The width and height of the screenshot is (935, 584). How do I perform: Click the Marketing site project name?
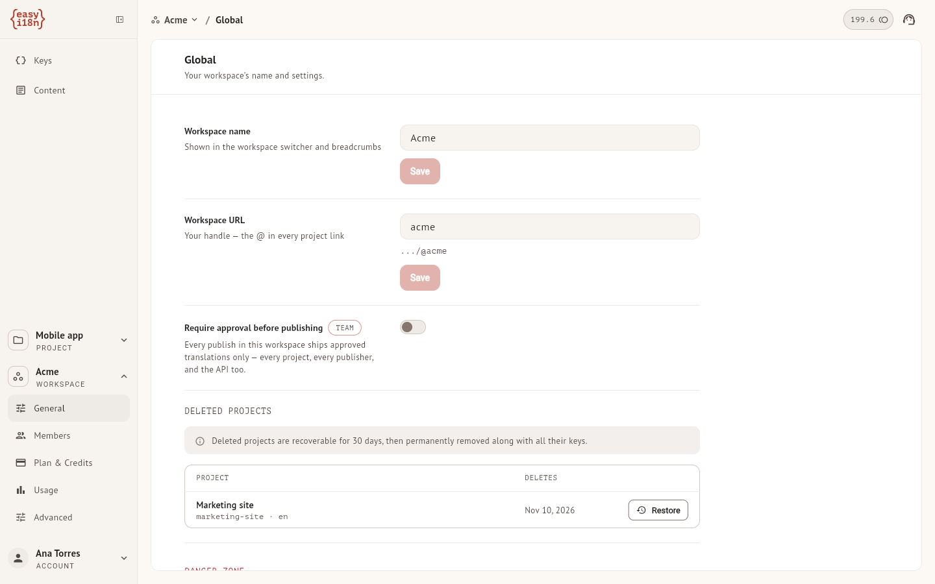point(225,505)
